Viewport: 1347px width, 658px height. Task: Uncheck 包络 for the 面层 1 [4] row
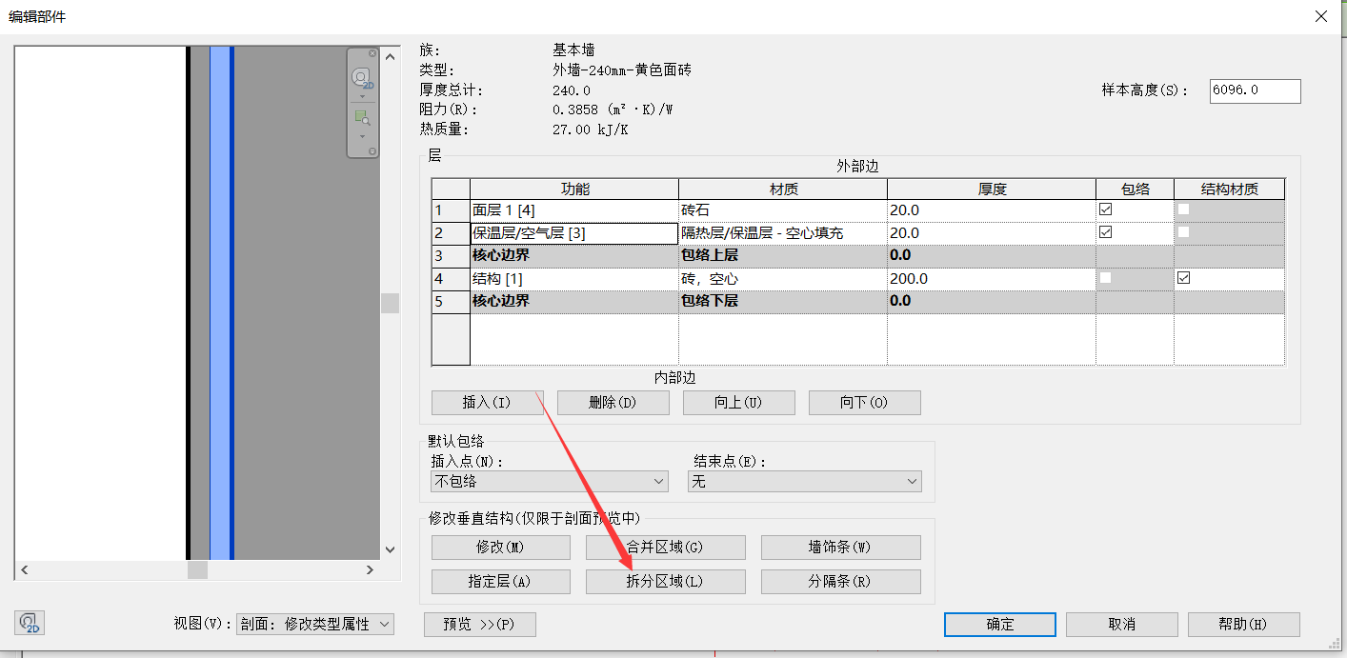1105,209
